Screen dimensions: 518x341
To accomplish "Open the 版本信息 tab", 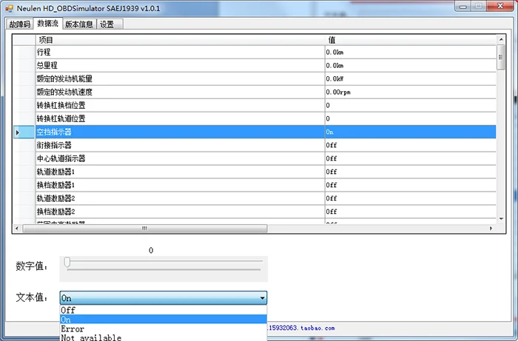I will pos(79,24).
